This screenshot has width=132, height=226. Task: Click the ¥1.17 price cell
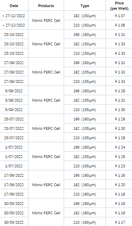[120, 222]
